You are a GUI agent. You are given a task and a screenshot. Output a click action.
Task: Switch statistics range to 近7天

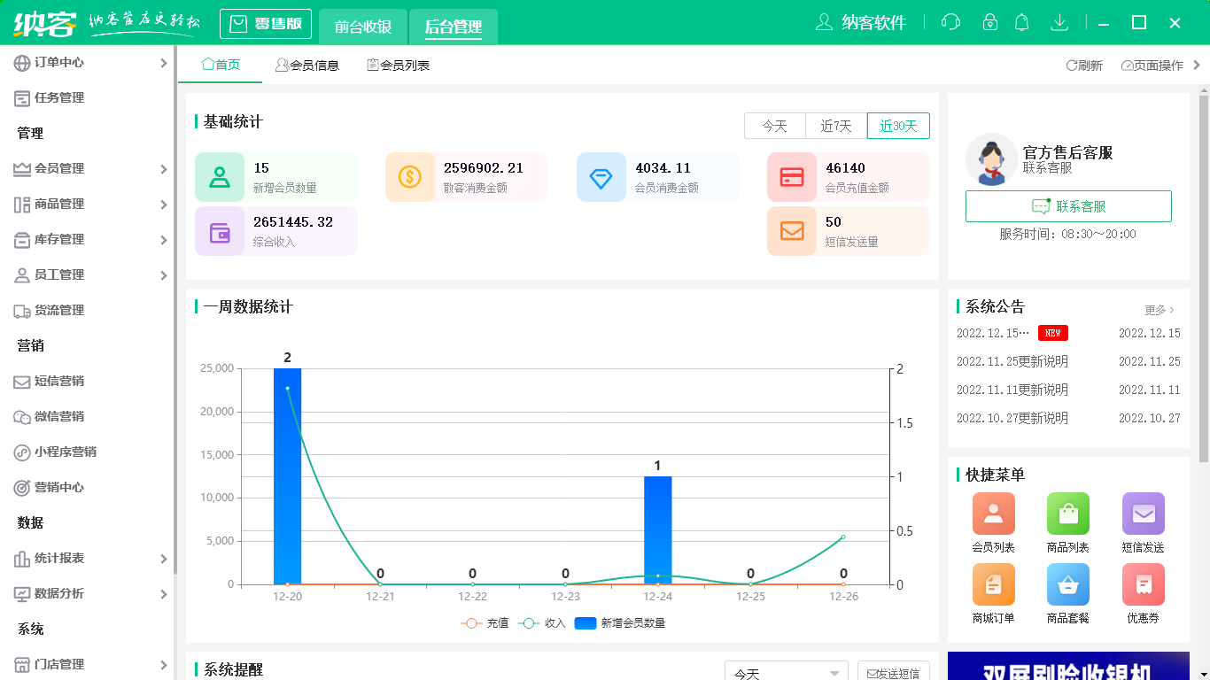click(x=834, y=126)
